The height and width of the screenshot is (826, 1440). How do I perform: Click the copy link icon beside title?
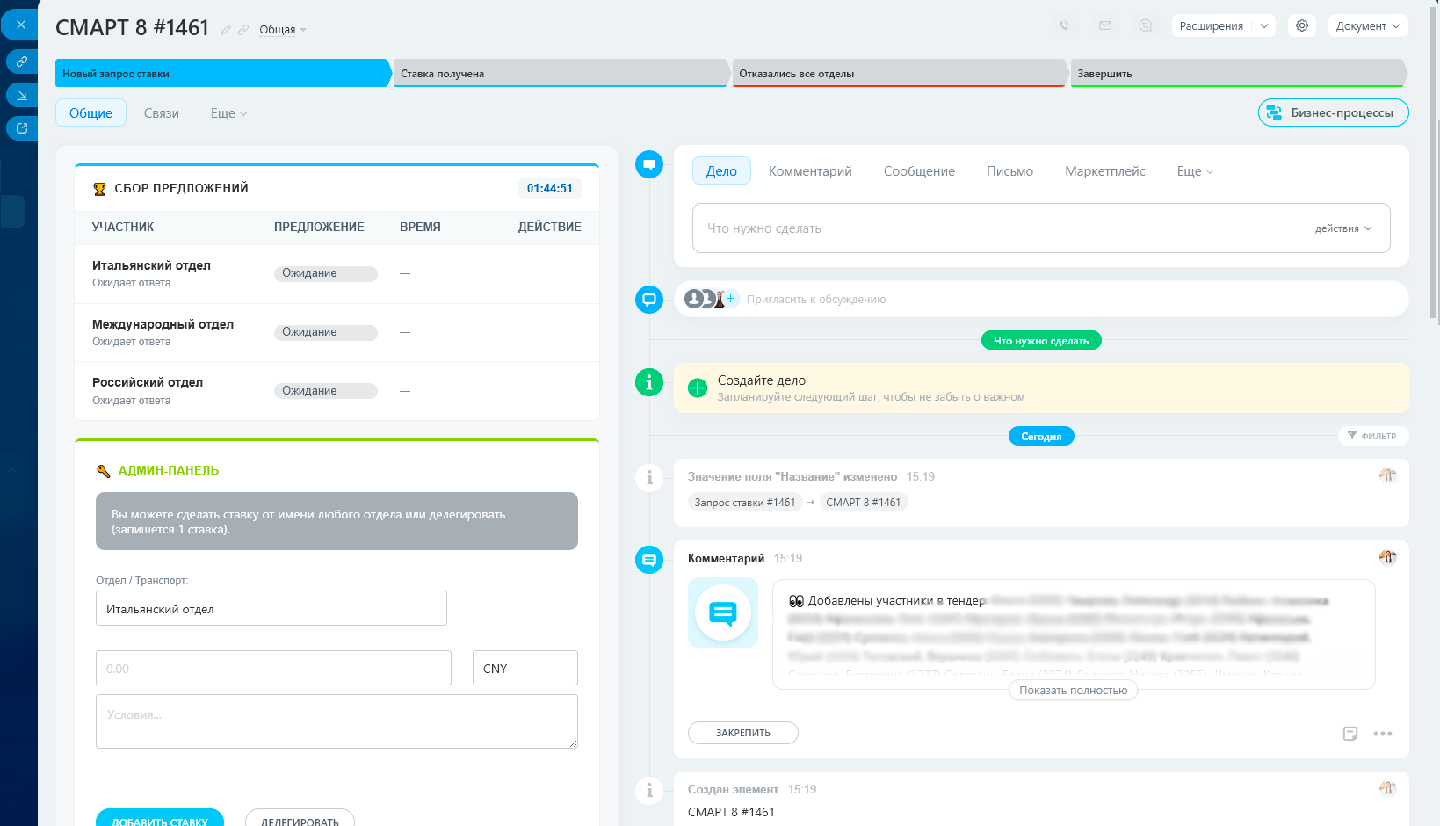(x=243, y=30)
